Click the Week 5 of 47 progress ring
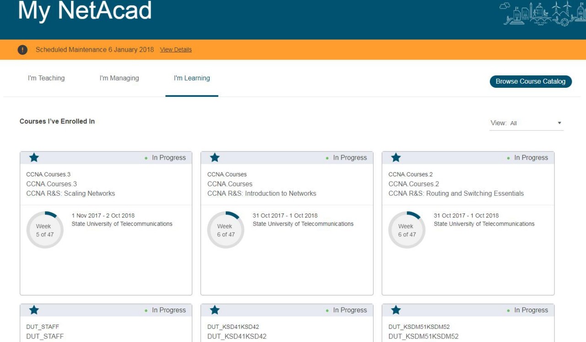The image size is (586, 342). [45, 230]
